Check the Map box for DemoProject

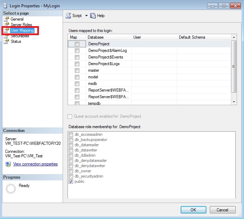coord(77,44)
